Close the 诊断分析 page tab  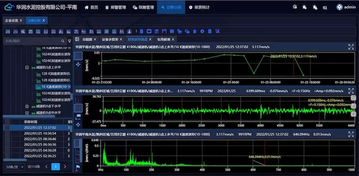point(44,21)
